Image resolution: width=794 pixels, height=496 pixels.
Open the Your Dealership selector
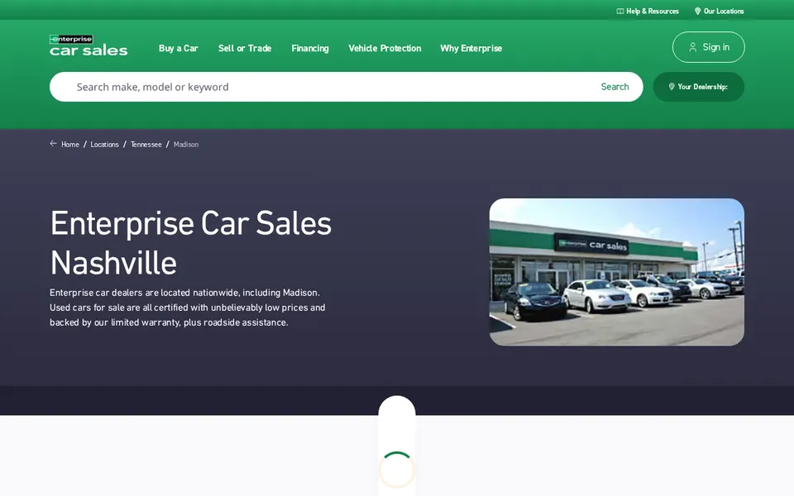[x=699, y=87]
